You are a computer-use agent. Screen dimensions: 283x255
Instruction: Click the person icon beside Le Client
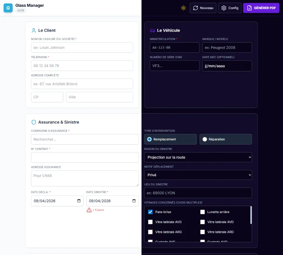34,30
